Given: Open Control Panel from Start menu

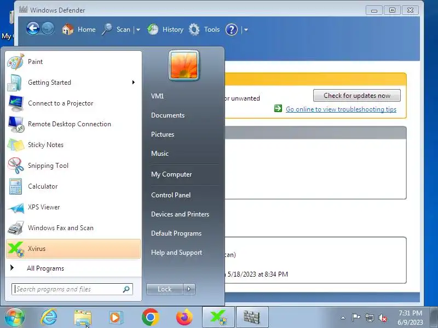Looking at the screenshot, I should [x=171, y=195].
